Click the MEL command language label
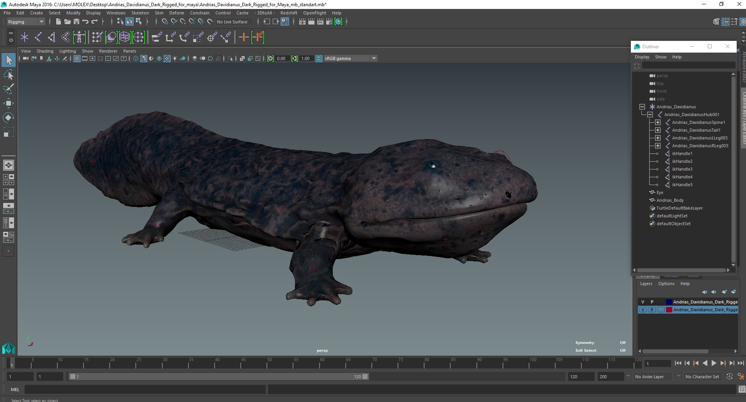This screenshot has width=746, height=402. click(15, 390)
